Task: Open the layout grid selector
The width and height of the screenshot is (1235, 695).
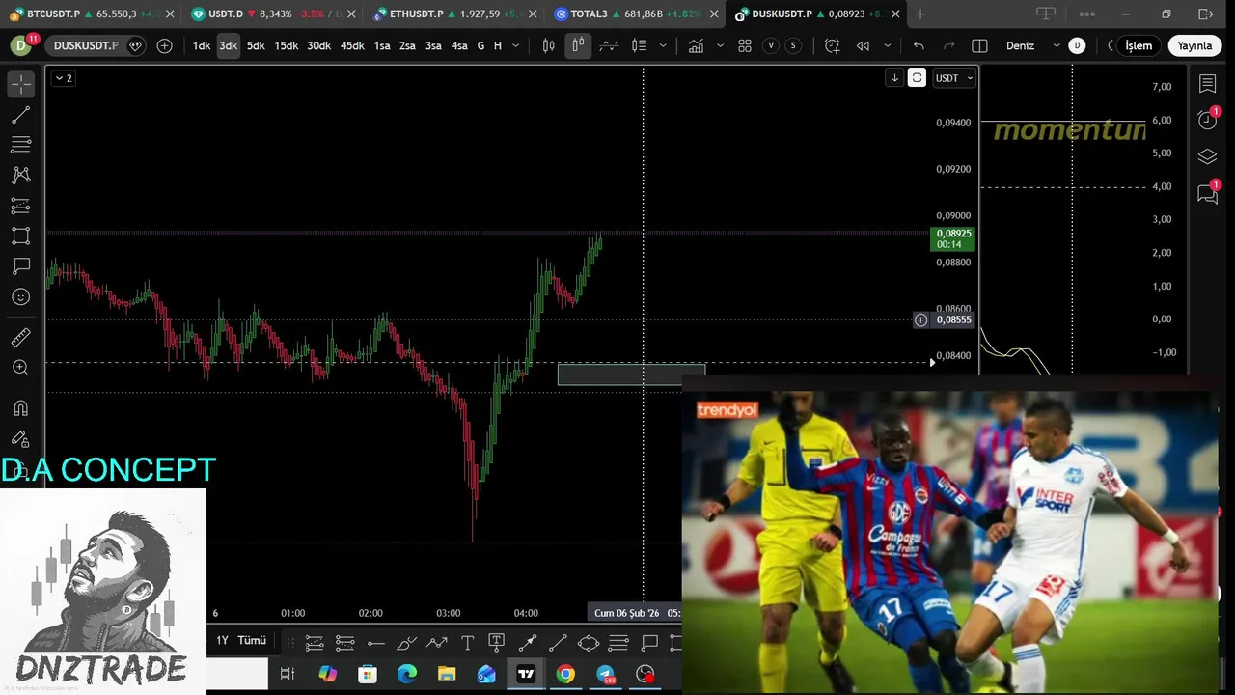Action: click(x=745, y=45)
